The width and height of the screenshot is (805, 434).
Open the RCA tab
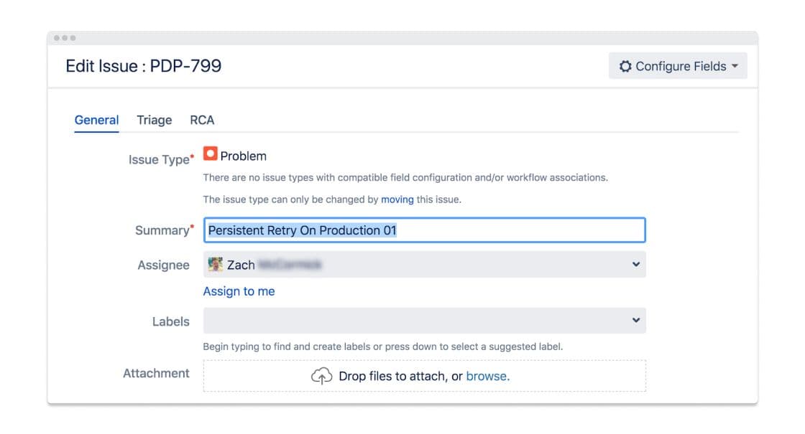coord(202,120)
